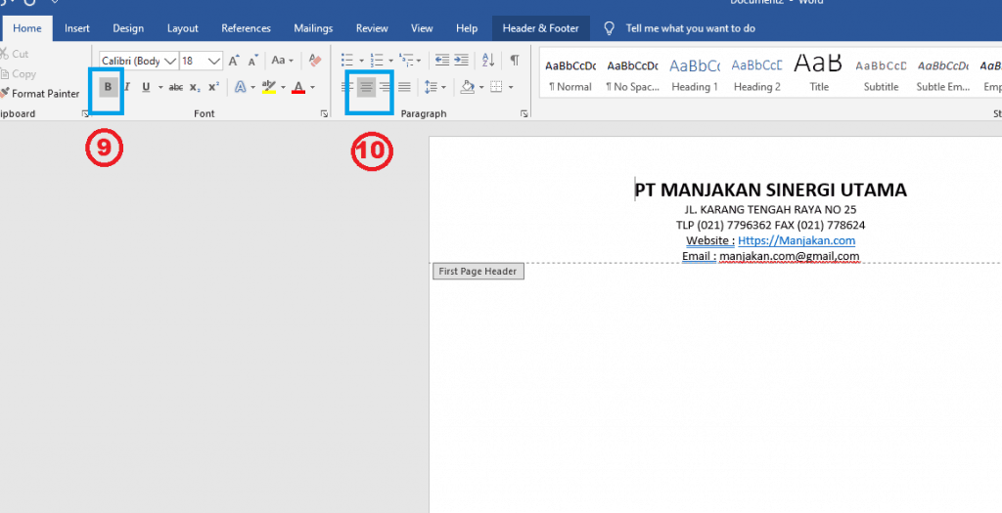Viewport: 1002px width, 513px height.
Task: Toggle Underline formatting
Action: (x=146, y=87)
